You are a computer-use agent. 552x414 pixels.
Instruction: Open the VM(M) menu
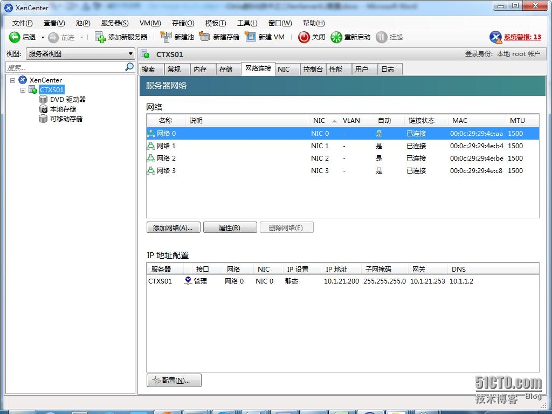(150, 23)
